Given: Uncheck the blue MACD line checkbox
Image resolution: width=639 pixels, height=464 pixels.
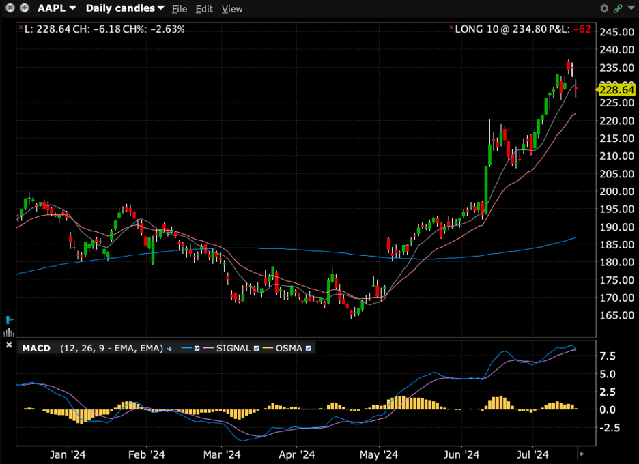Looking at the screenshot, I should coord(197,348).
